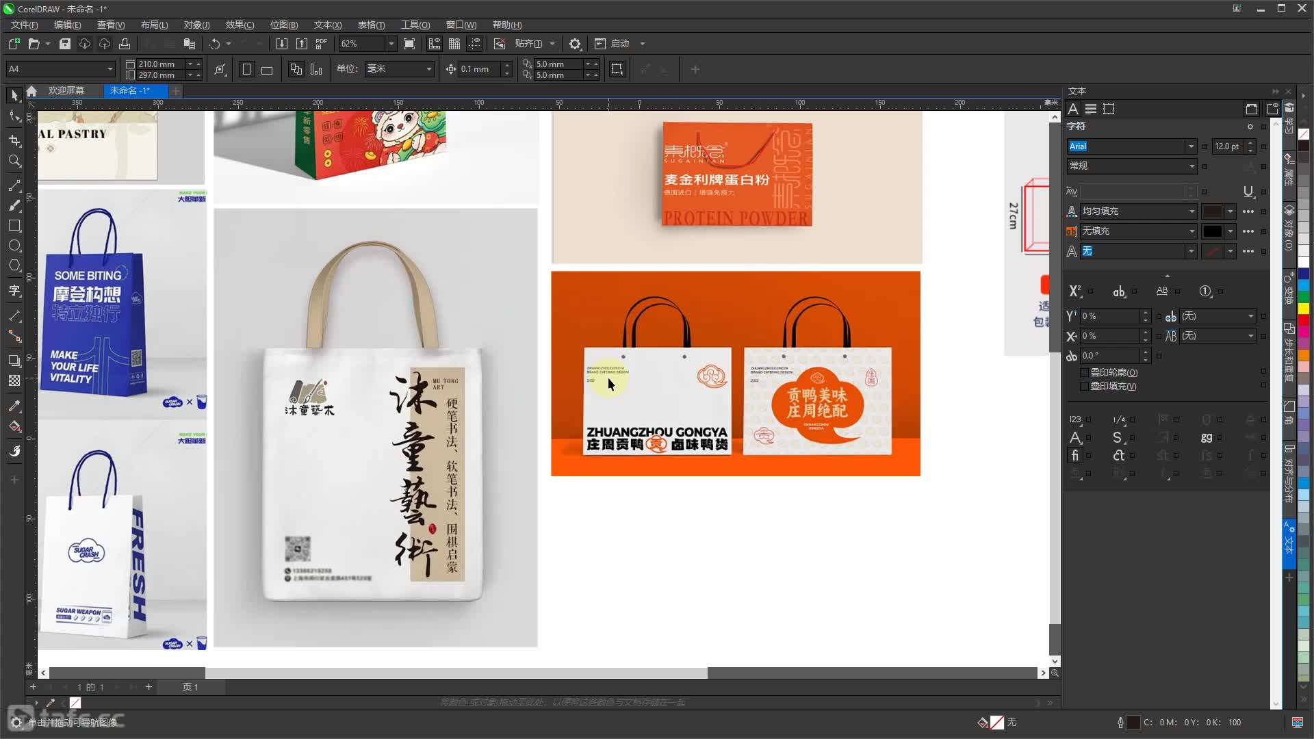Screen dimensions: 1314x739
Task: Open the 文件 menu
Action: click(25, 25)
